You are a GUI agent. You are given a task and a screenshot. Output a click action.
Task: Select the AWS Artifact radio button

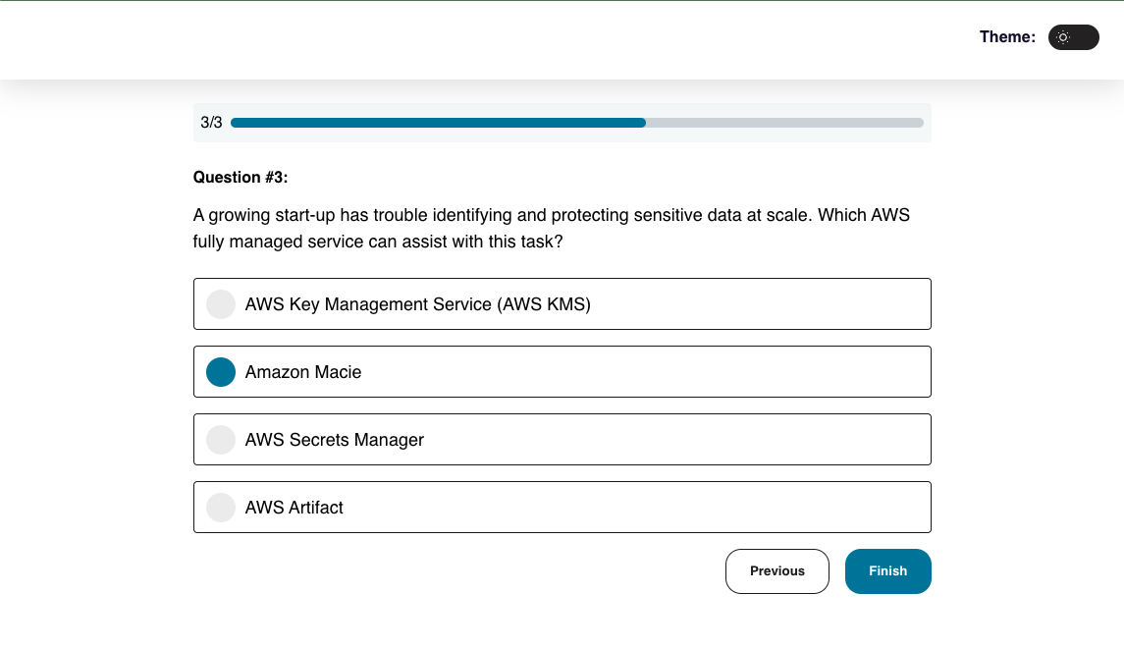pos(221,508)
